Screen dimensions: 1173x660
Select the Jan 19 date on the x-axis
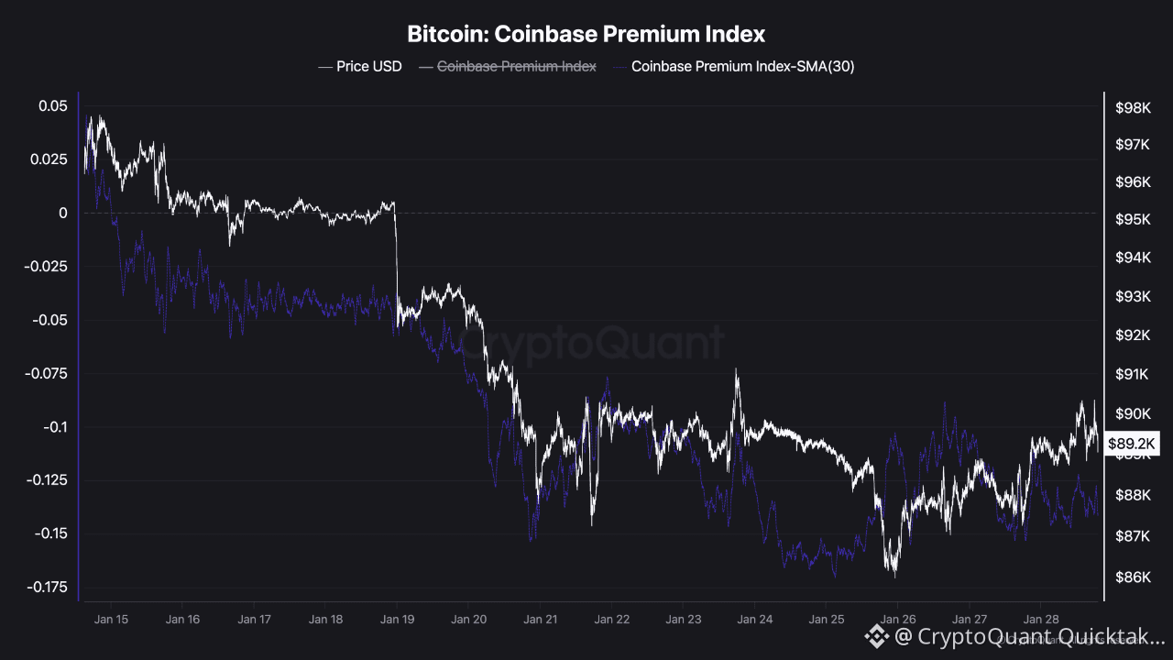(x=397, y=619)
